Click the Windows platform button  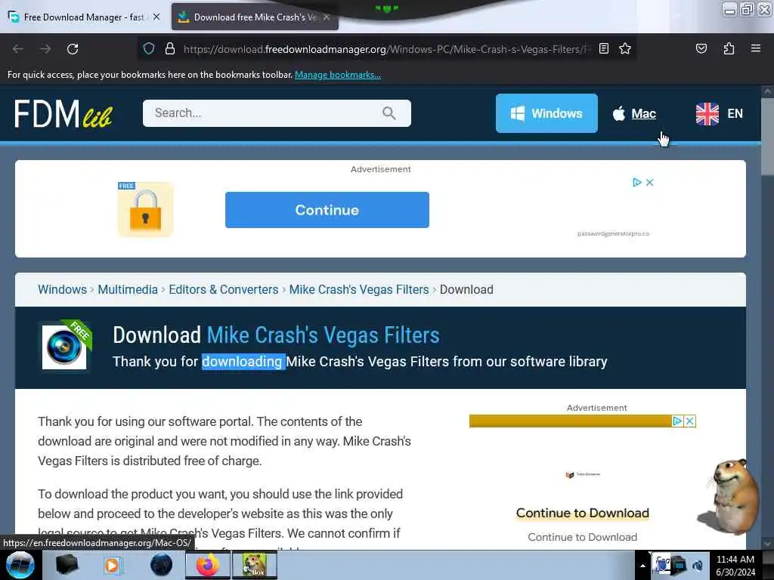546,113
